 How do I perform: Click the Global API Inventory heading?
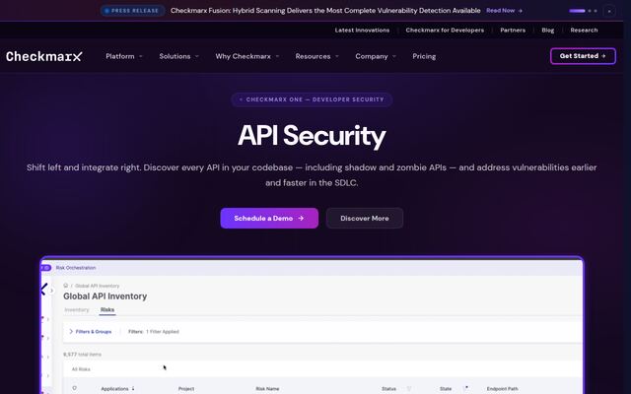105,296
